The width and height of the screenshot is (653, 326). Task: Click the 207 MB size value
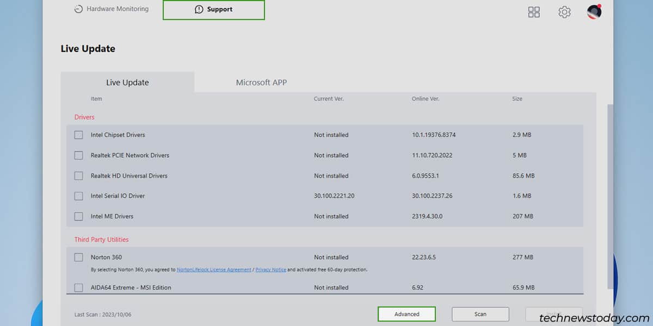click(523, 216)
